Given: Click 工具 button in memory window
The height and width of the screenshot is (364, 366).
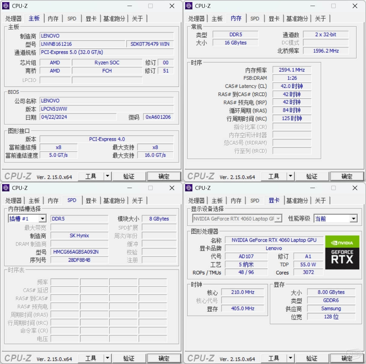Looking at the screenshot, I should 274,176.
